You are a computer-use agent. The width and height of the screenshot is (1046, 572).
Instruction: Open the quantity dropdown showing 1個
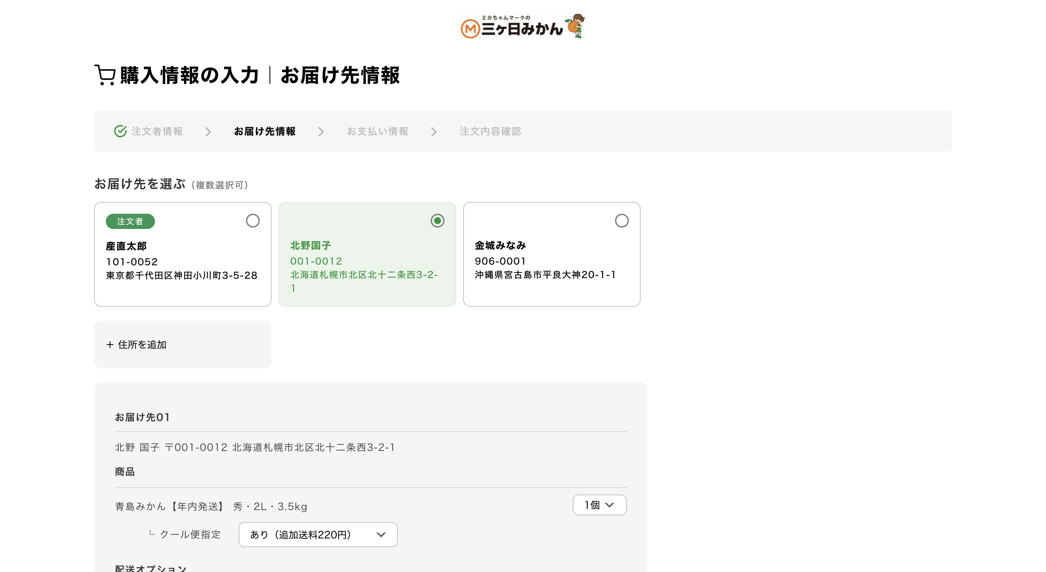click(599, 505)
